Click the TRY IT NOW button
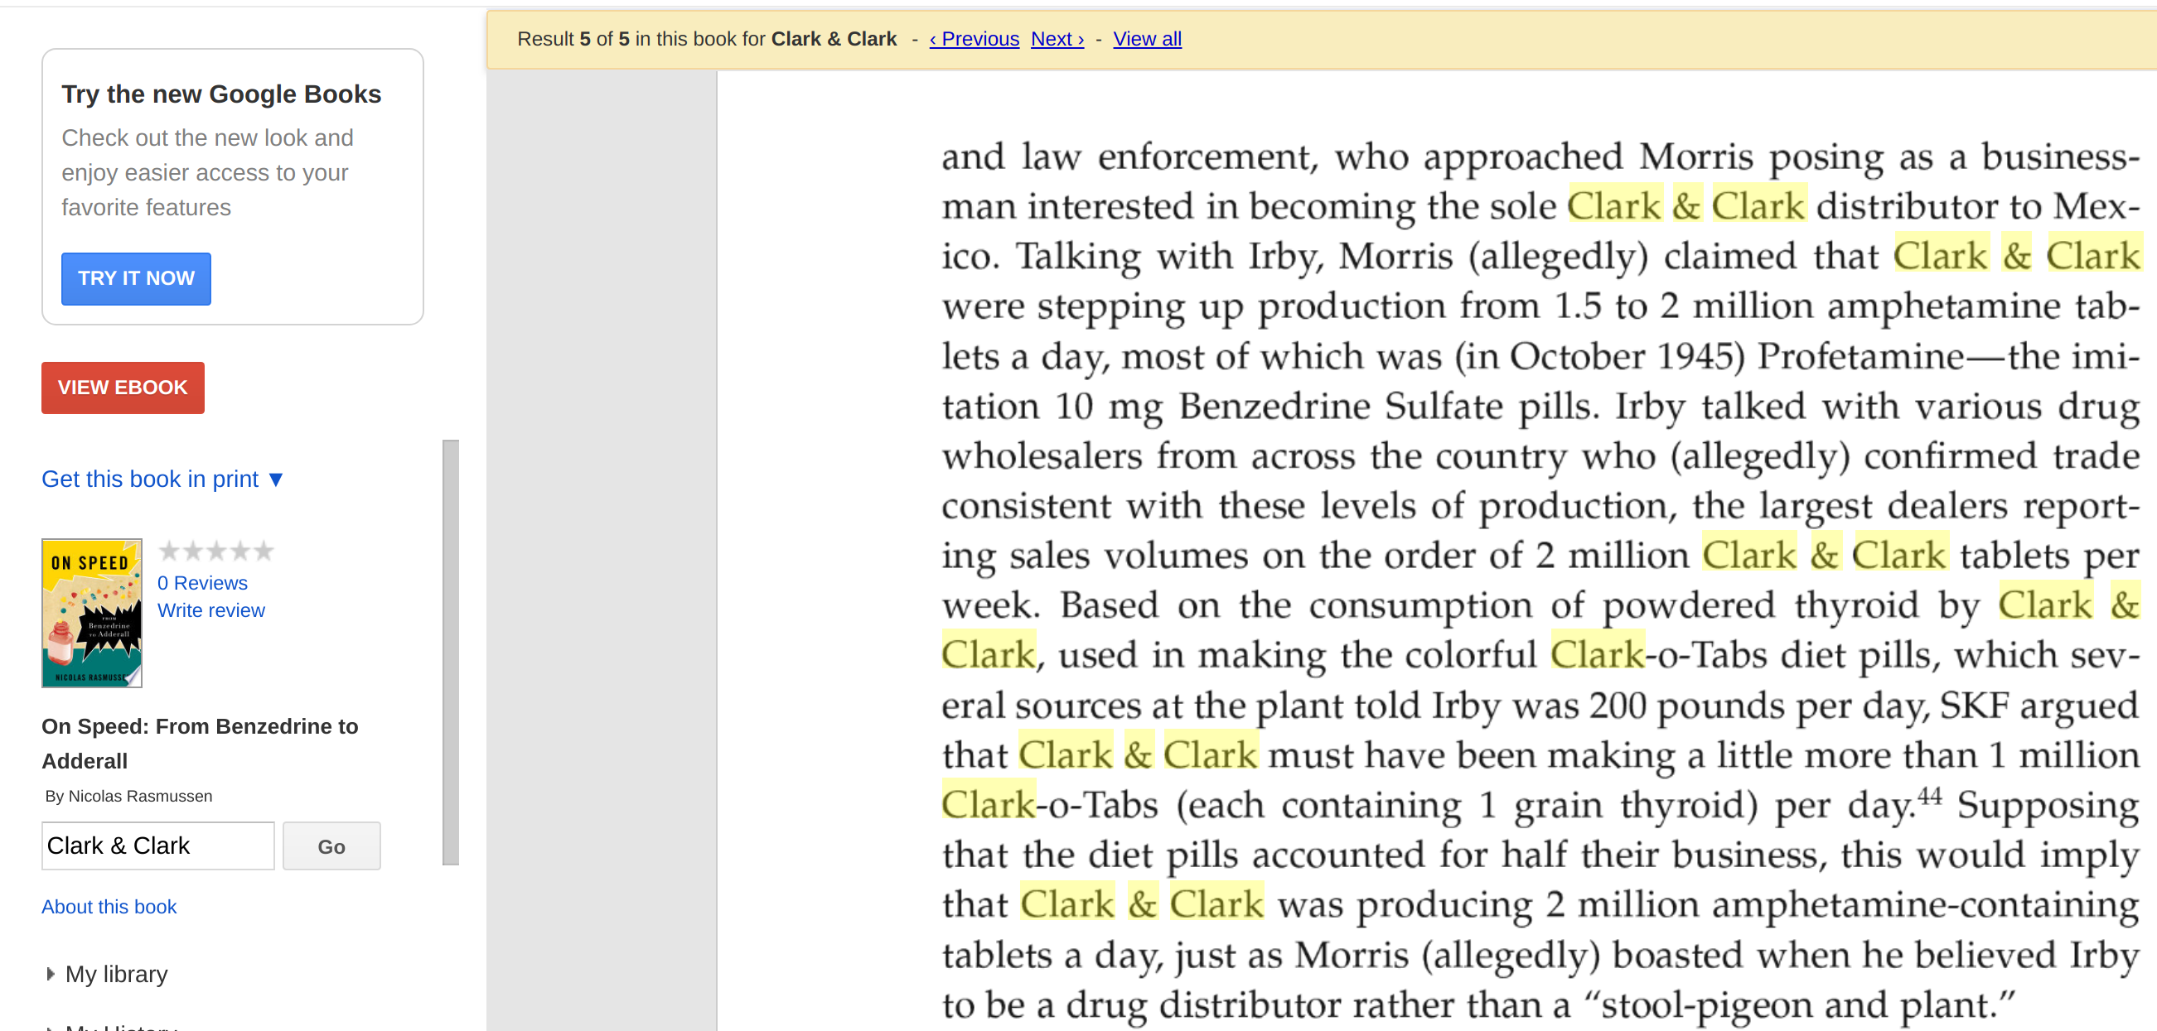The image size is (2157, 1031). (x=136, y=279)
